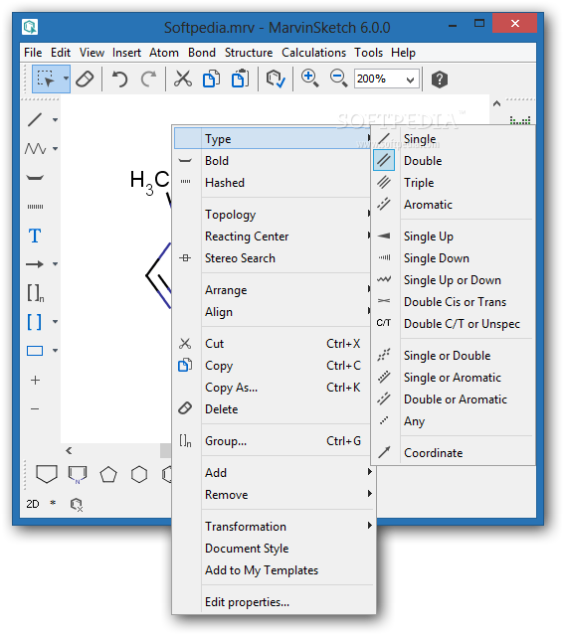Choose Single bond type
The height and width of the screenshot is (635, 564).
454,138
